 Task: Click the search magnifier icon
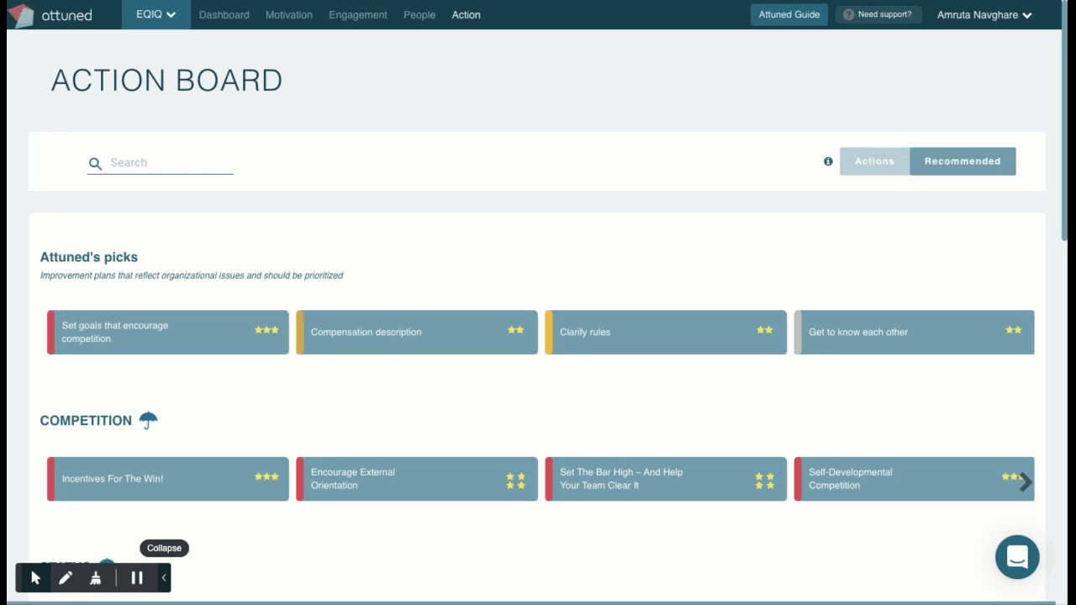[96, 164]
